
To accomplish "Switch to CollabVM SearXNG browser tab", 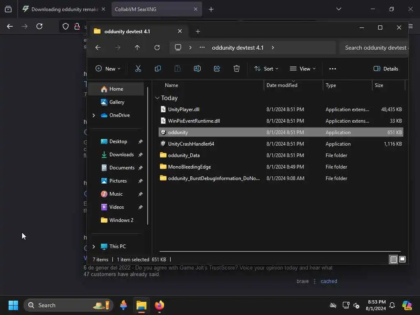I will 156,9.
